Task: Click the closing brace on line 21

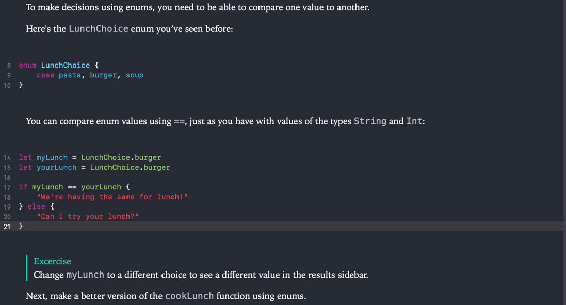Action: [x=21, y=227]
